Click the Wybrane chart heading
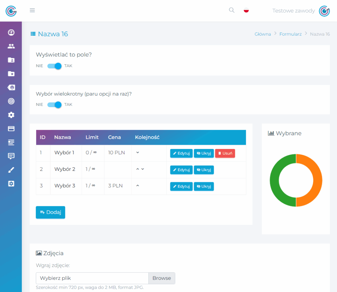This screenshot has width=337, height=292. click(x=285, y=133)
